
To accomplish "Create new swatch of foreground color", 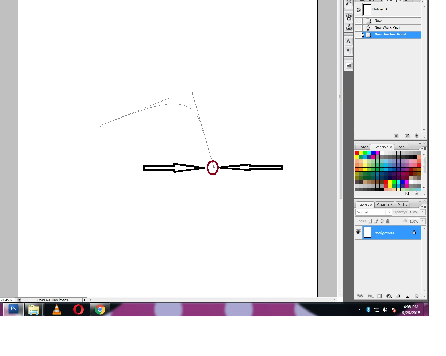I will point(407,193).
